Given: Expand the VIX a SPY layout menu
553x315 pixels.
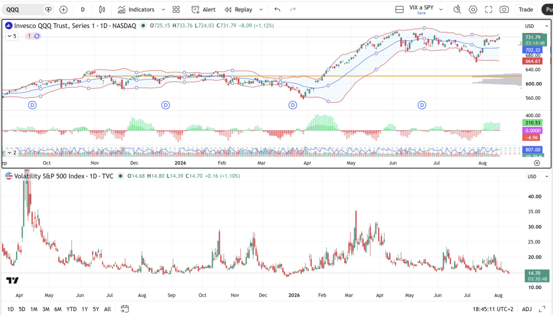Looking at the screenshot, I should (441, 10).
